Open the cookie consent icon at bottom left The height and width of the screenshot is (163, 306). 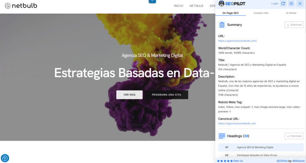point(5,158)
